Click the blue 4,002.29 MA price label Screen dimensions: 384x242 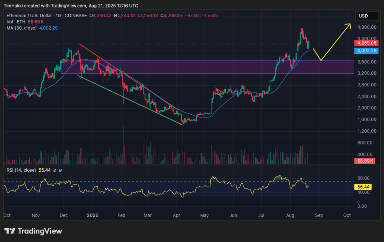pos(366,51)
